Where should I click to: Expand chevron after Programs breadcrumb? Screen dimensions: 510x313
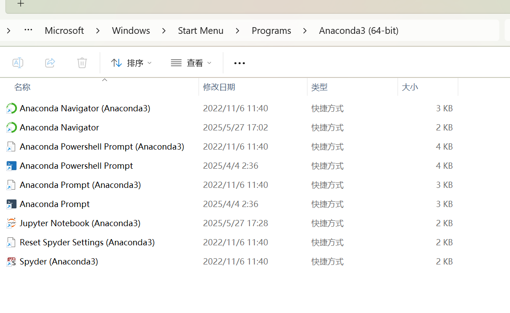click(305, 31)
